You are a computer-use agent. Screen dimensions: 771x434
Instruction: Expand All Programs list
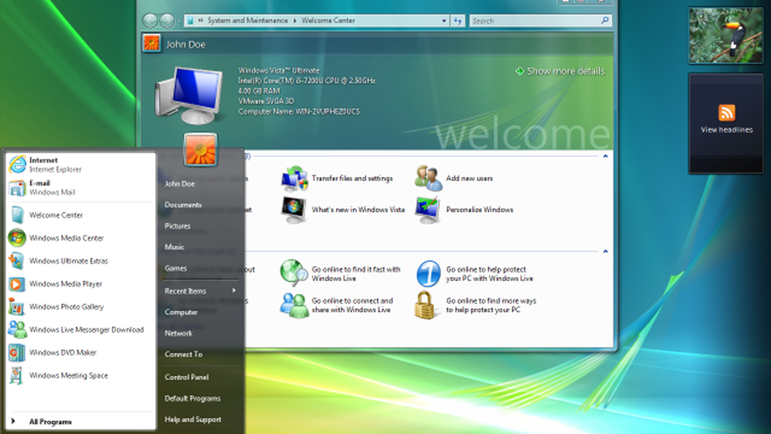pyautogui.click(x=50, y=421)
